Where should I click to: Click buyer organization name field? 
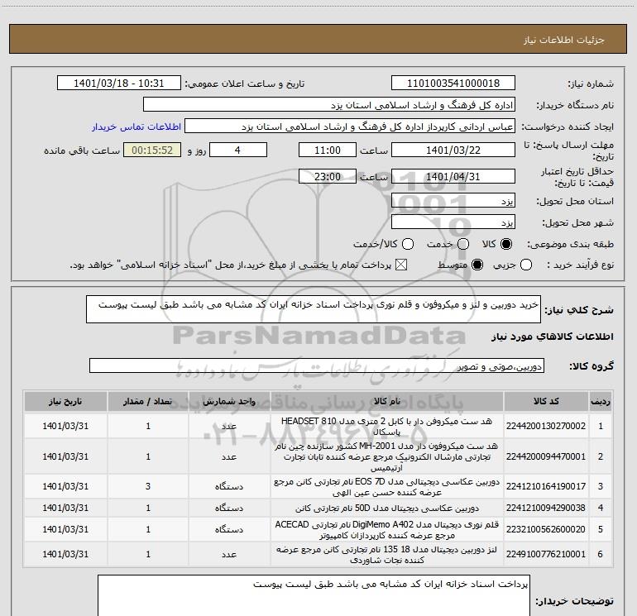point(329,105)
